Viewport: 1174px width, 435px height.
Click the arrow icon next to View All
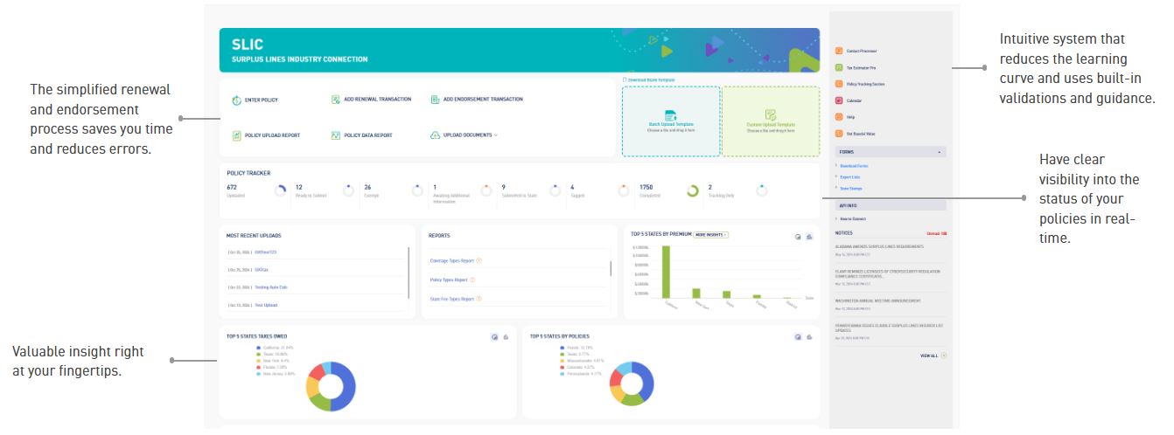pos(944,356)
